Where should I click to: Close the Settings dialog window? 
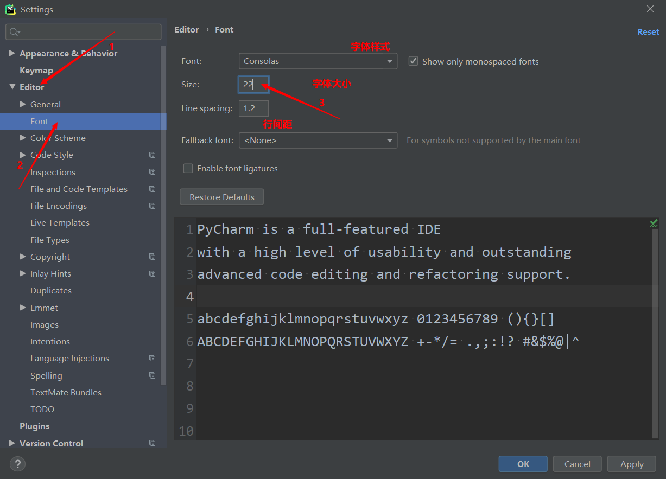tap(650, 9)
